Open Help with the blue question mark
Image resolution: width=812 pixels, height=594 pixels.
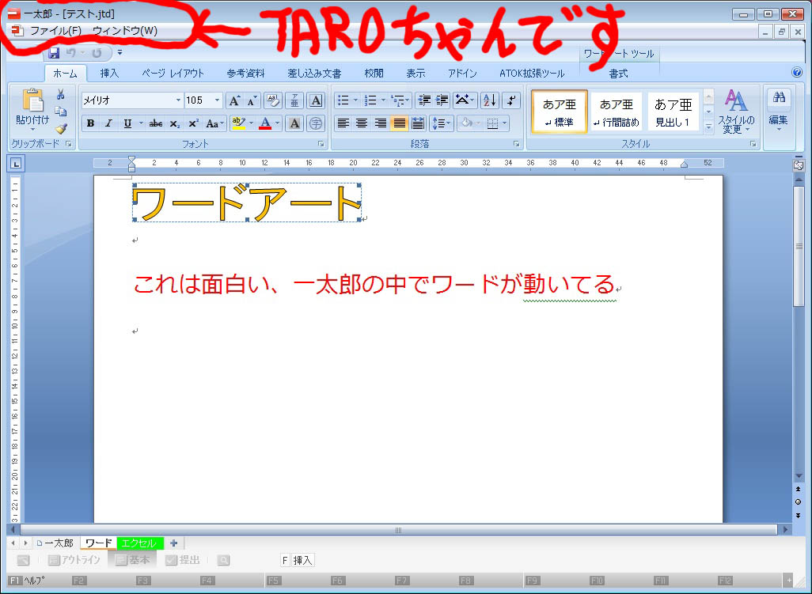(797, 72)
